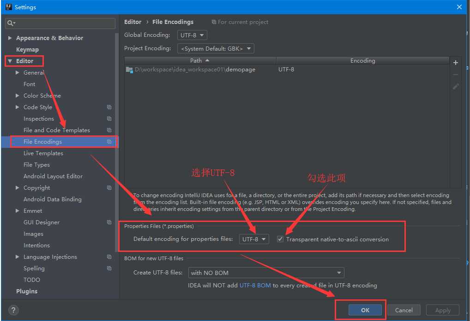This screenshot has height=321, width=470.
Task: Open the Create UTF-8 files dropdown
Action: 266,273
